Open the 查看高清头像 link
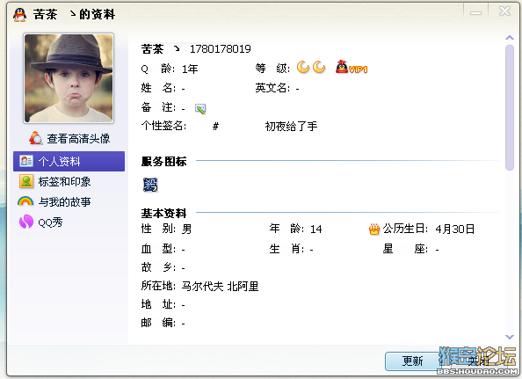522x379 pixels. click(78, 139)
